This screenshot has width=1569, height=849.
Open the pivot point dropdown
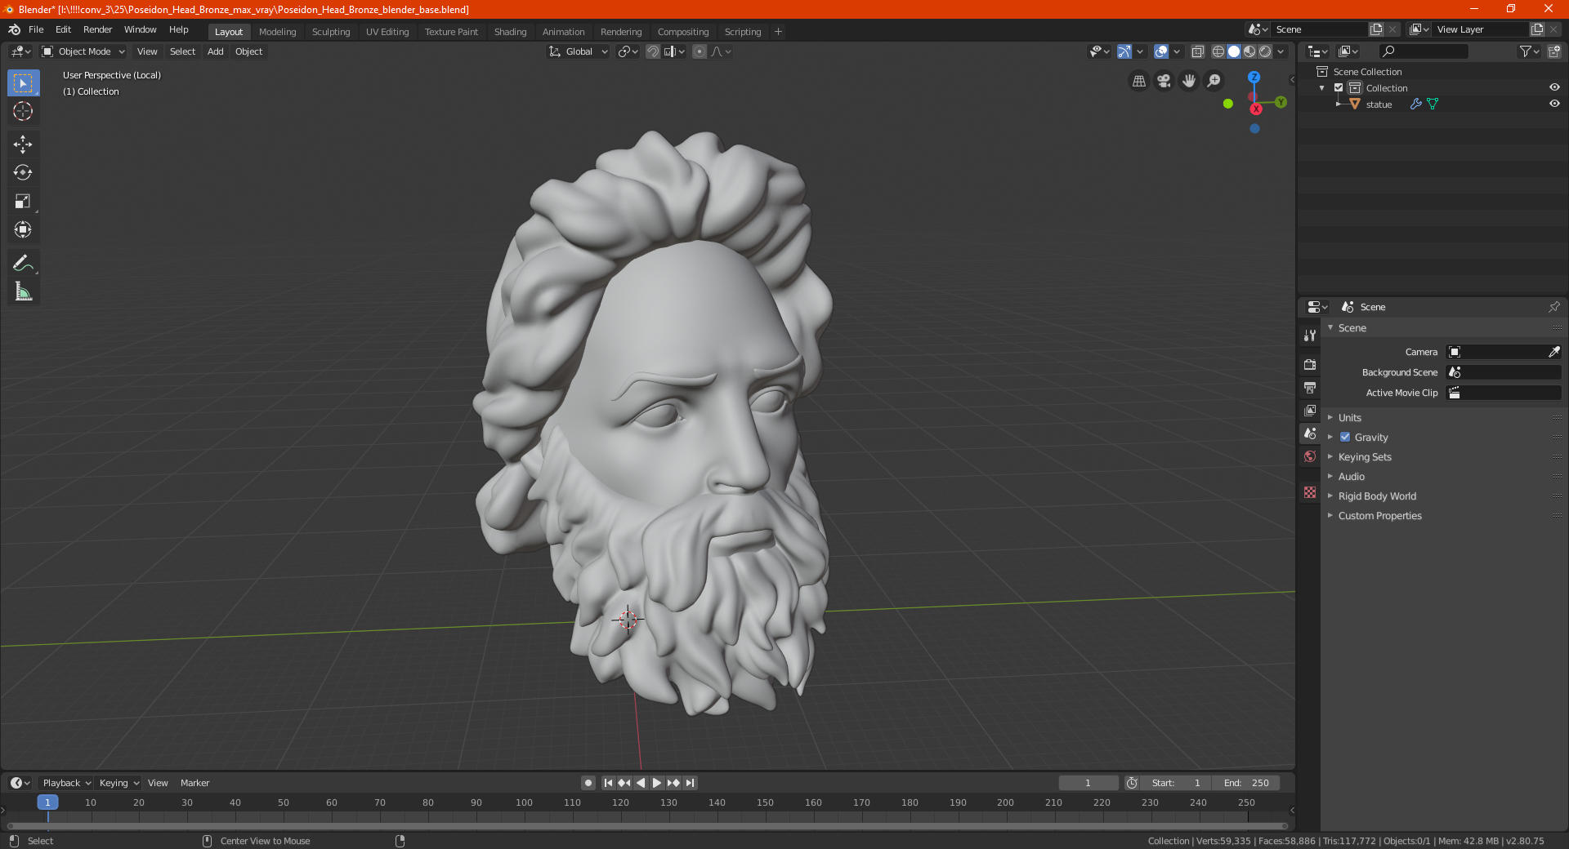[x=628, y=51]
